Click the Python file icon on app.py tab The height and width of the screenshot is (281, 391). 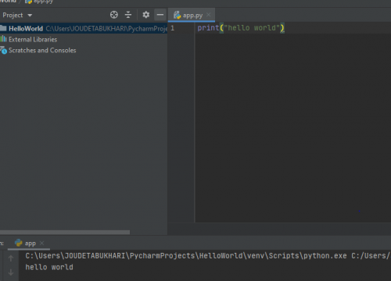pyautogui.click(x=178, y=15)
